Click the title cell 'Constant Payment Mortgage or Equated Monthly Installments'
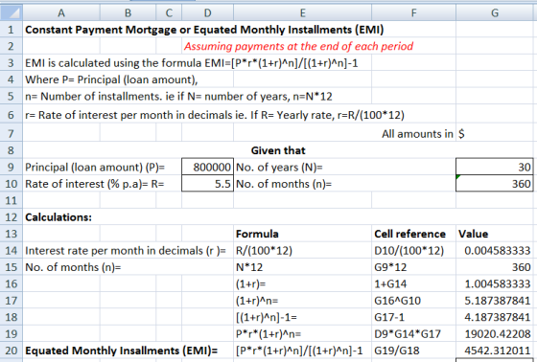 click(204, 30)
